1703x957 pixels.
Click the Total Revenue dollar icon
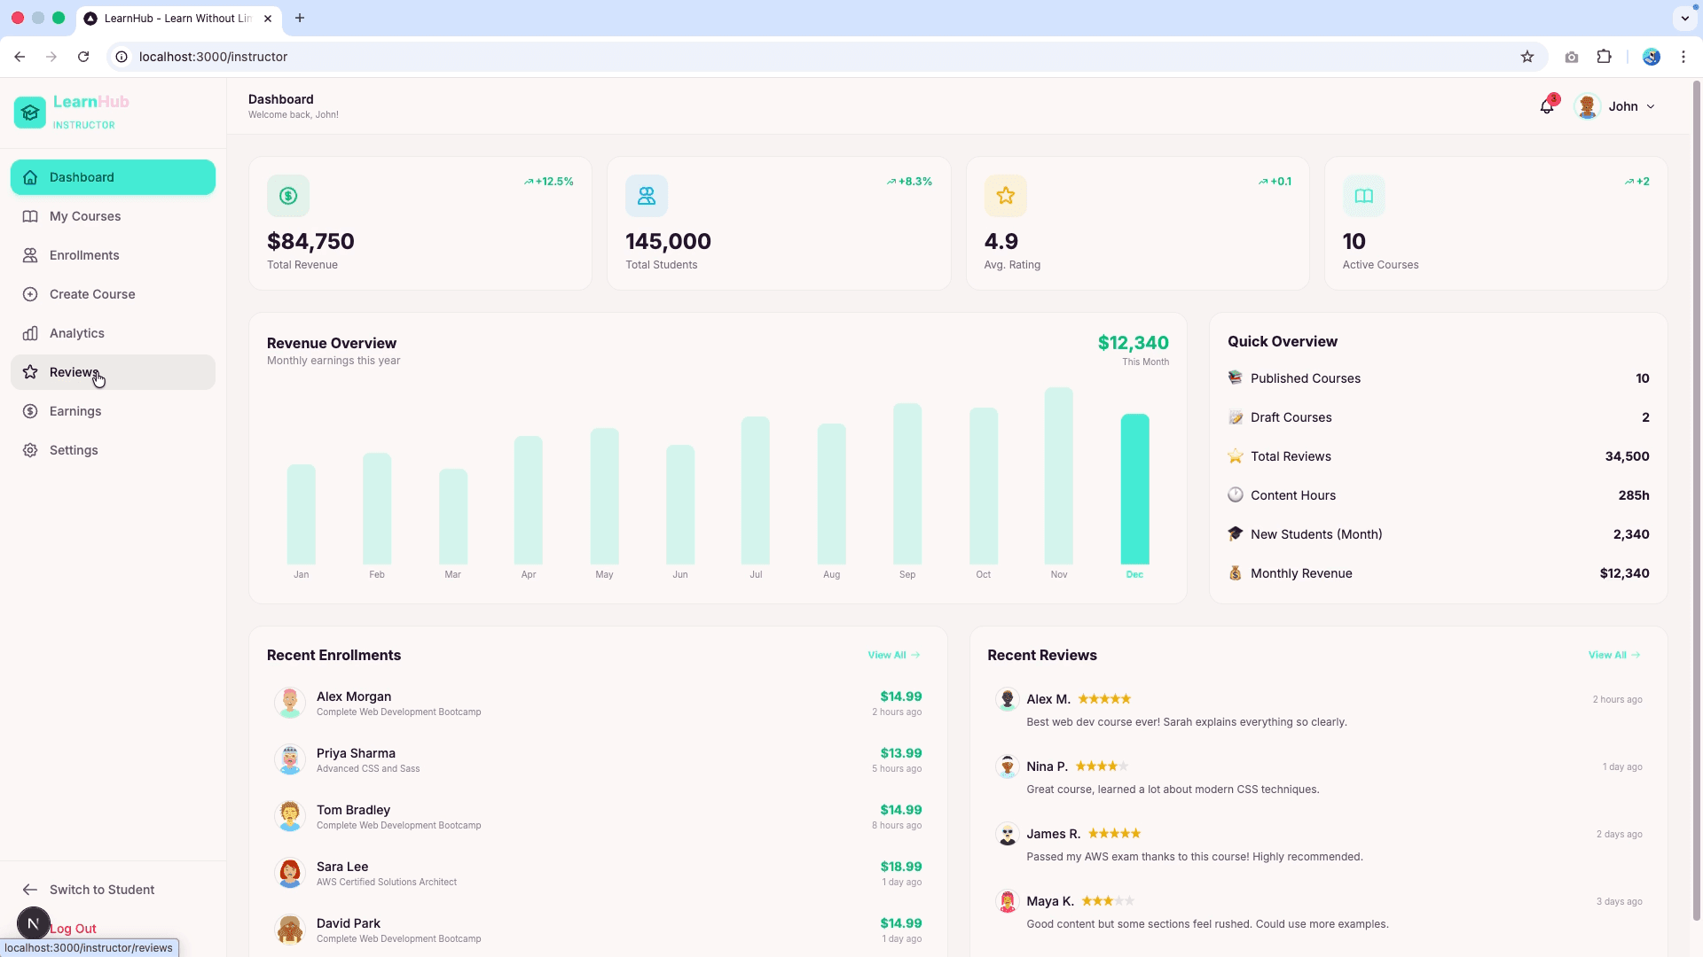point(288,196)
